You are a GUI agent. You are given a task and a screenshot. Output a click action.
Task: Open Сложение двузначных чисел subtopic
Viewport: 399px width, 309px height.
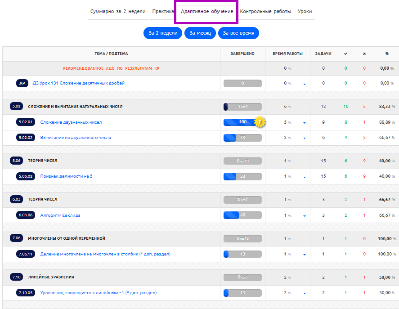(71, 122)
